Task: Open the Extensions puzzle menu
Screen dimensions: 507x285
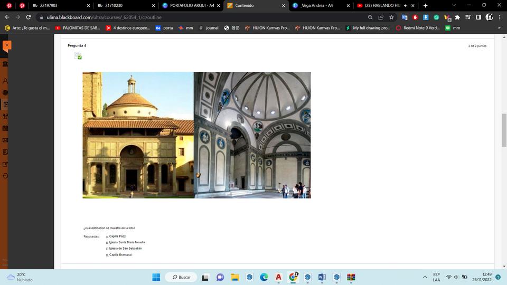Action: (x=457, y=17)
